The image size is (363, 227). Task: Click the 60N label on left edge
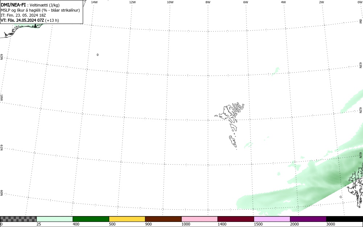point(1,193)
